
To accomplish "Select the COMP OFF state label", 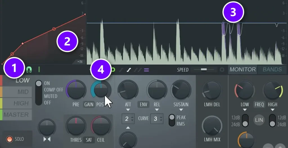I will click(x=54, y=90).
